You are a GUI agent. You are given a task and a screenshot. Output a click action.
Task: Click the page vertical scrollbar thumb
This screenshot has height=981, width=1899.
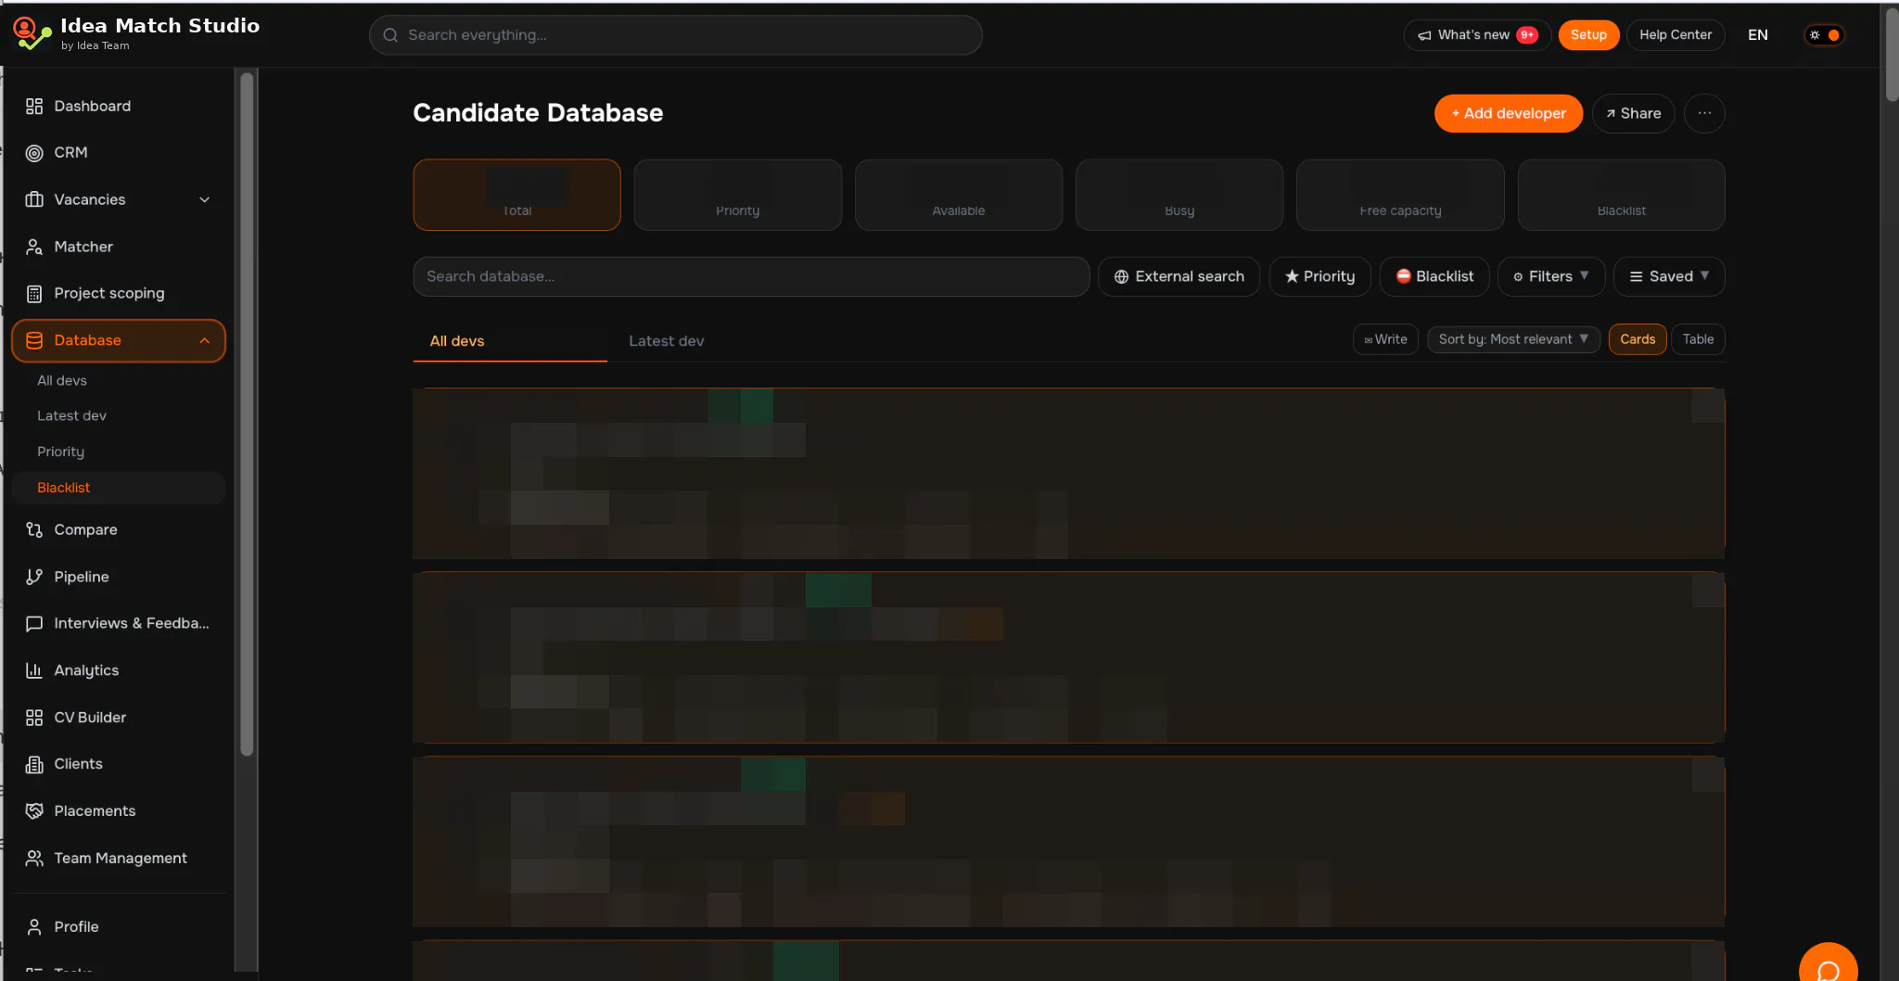pos(1892,54)
